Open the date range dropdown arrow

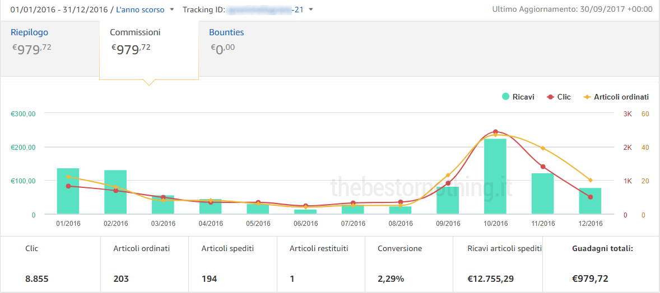[x=172, y=10]
